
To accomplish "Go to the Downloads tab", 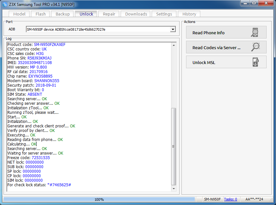I will point(136,14).
